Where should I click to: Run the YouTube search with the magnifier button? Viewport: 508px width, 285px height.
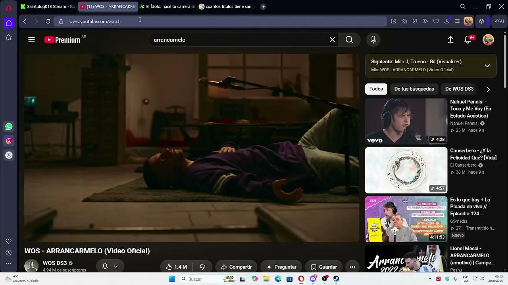(349, 40)
